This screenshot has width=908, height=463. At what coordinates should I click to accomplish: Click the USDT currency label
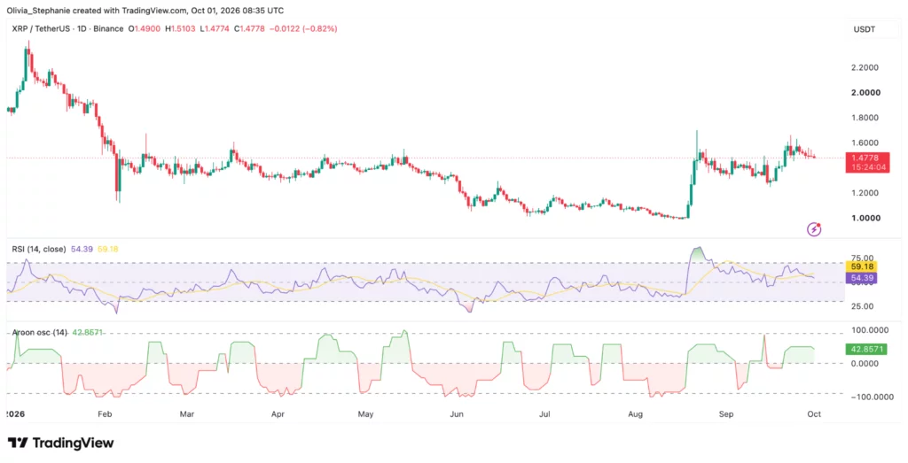pyautogui.click(x=865, y=29)
